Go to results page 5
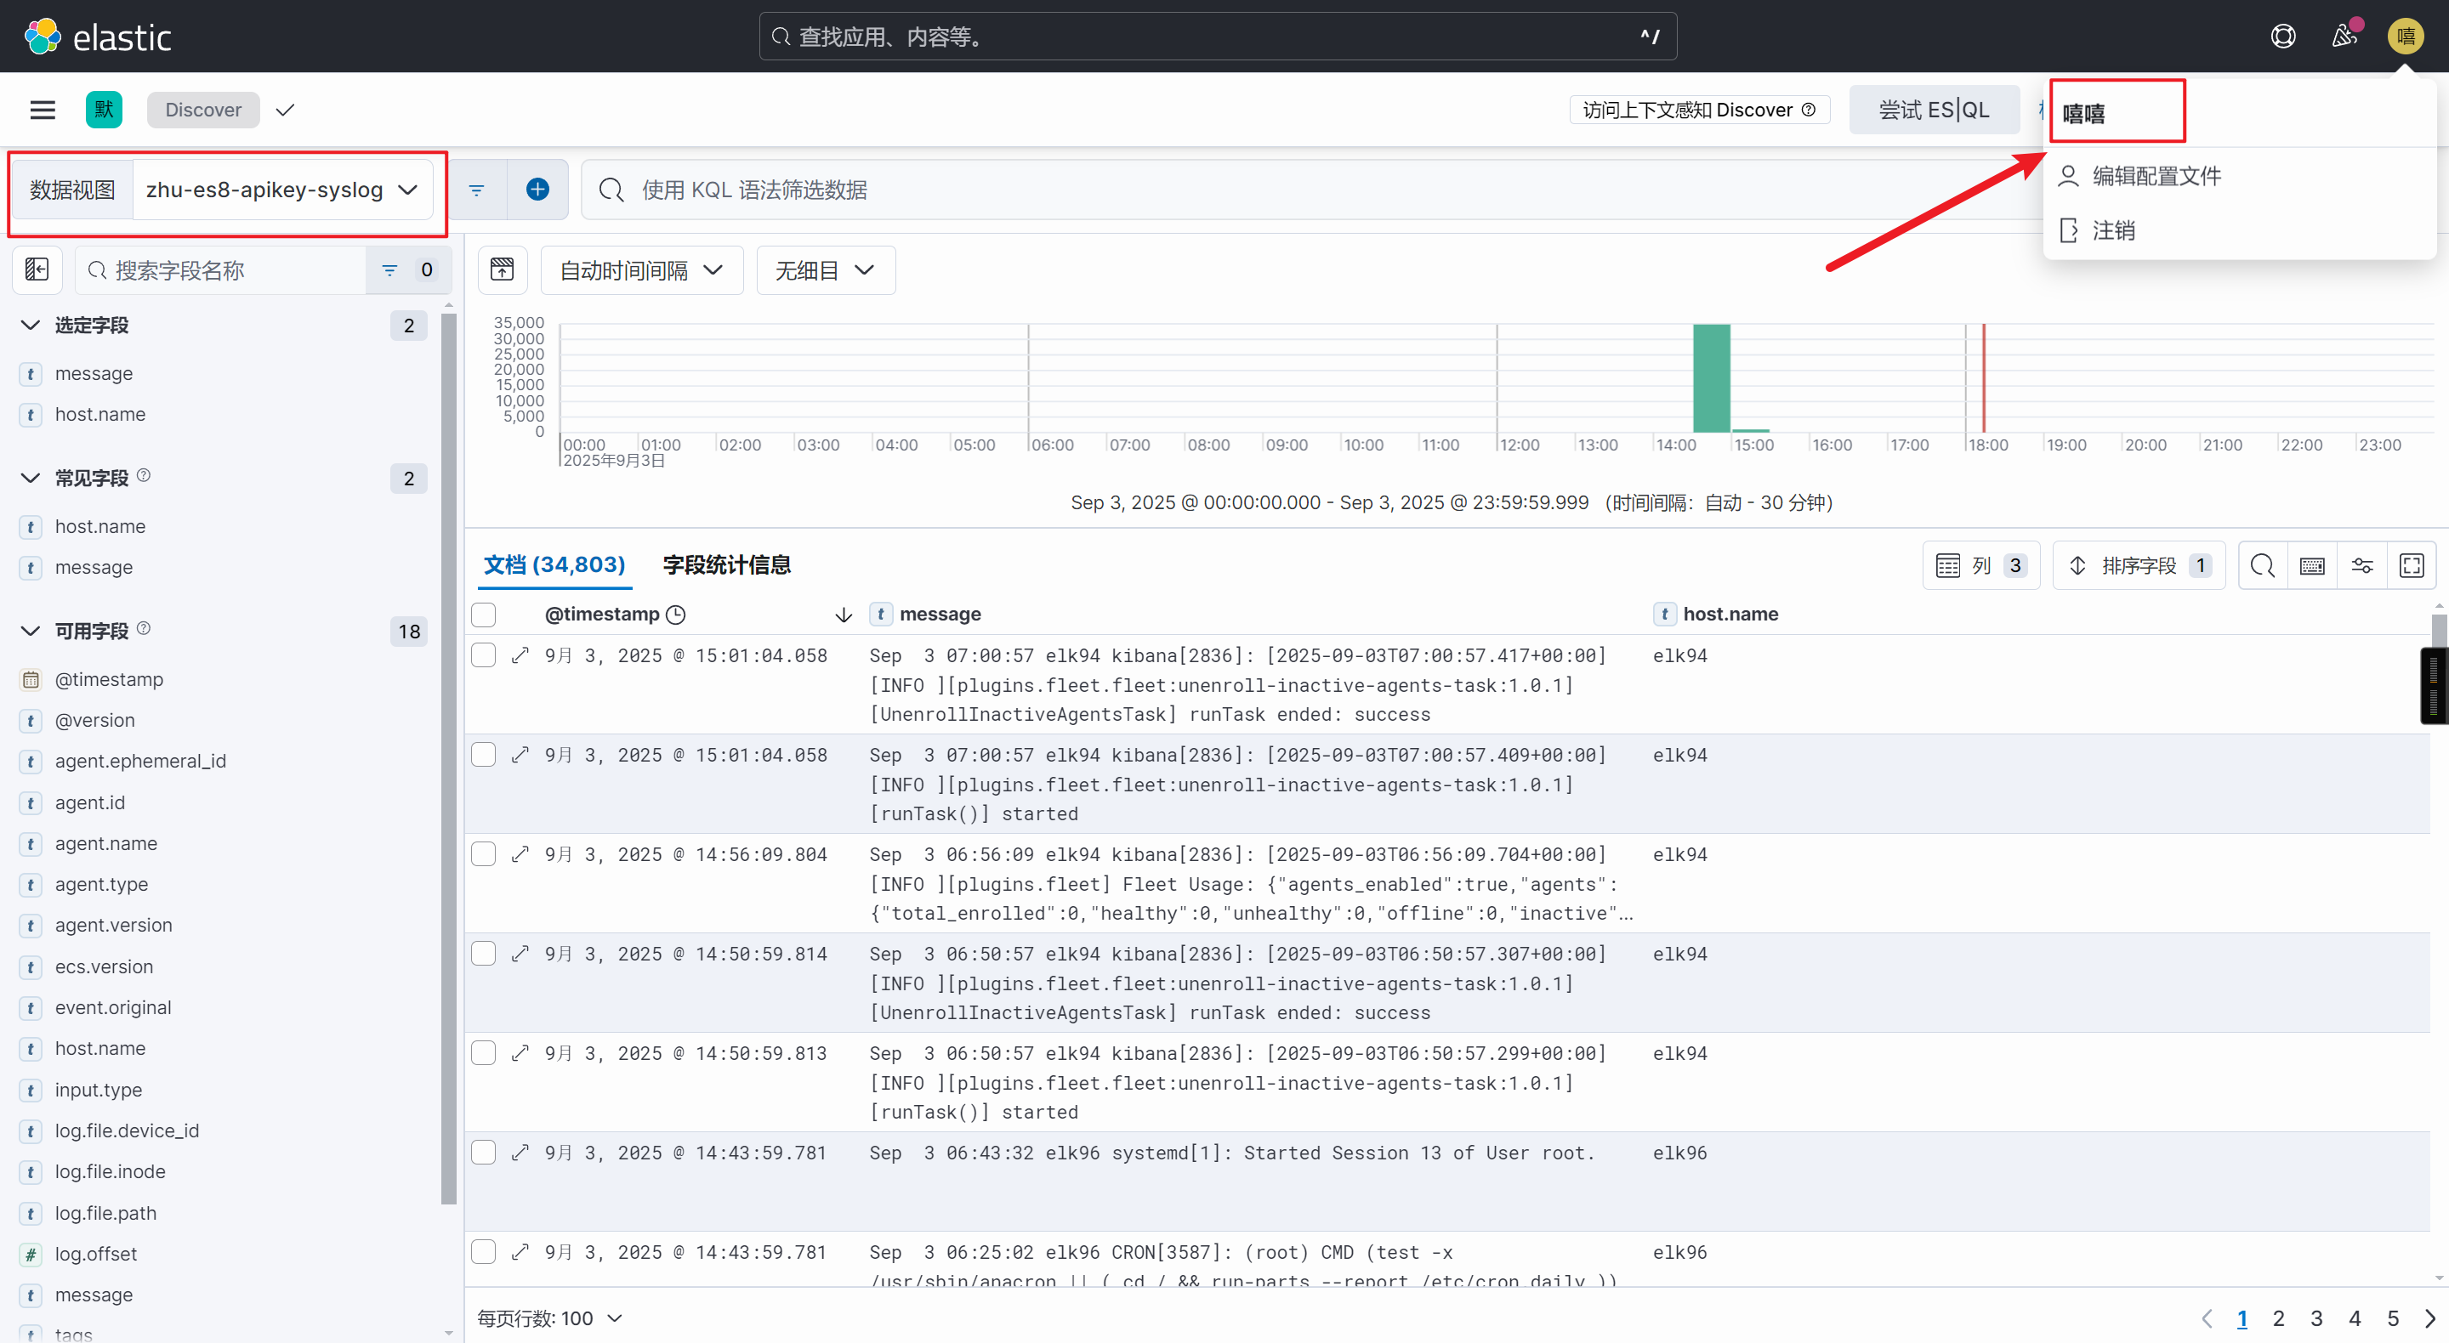 [x=2393, y=1318]
